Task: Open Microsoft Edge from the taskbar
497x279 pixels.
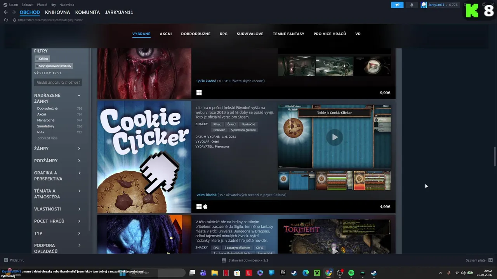Action: click(x=306, y=273)
